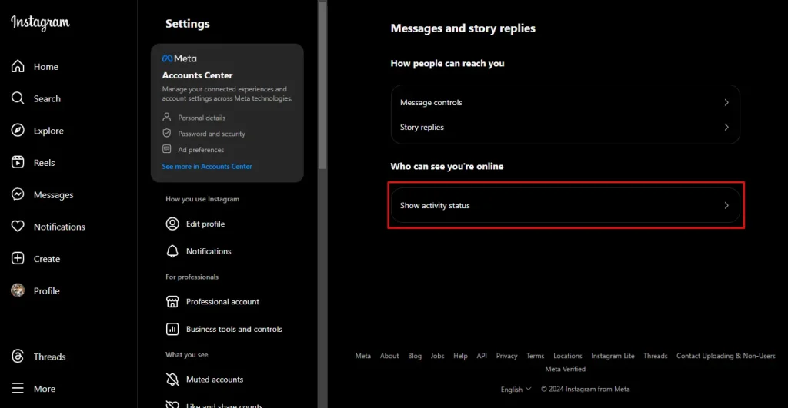Expand Message controls chevron

726,102
